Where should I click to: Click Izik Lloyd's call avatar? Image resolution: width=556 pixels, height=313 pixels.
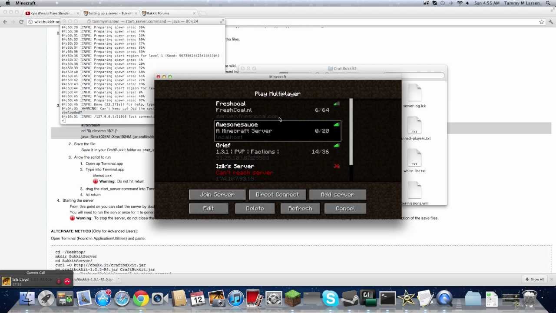(6, 281)
